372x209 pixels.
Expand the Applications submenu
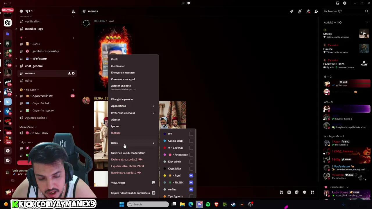tap(133, 106)
